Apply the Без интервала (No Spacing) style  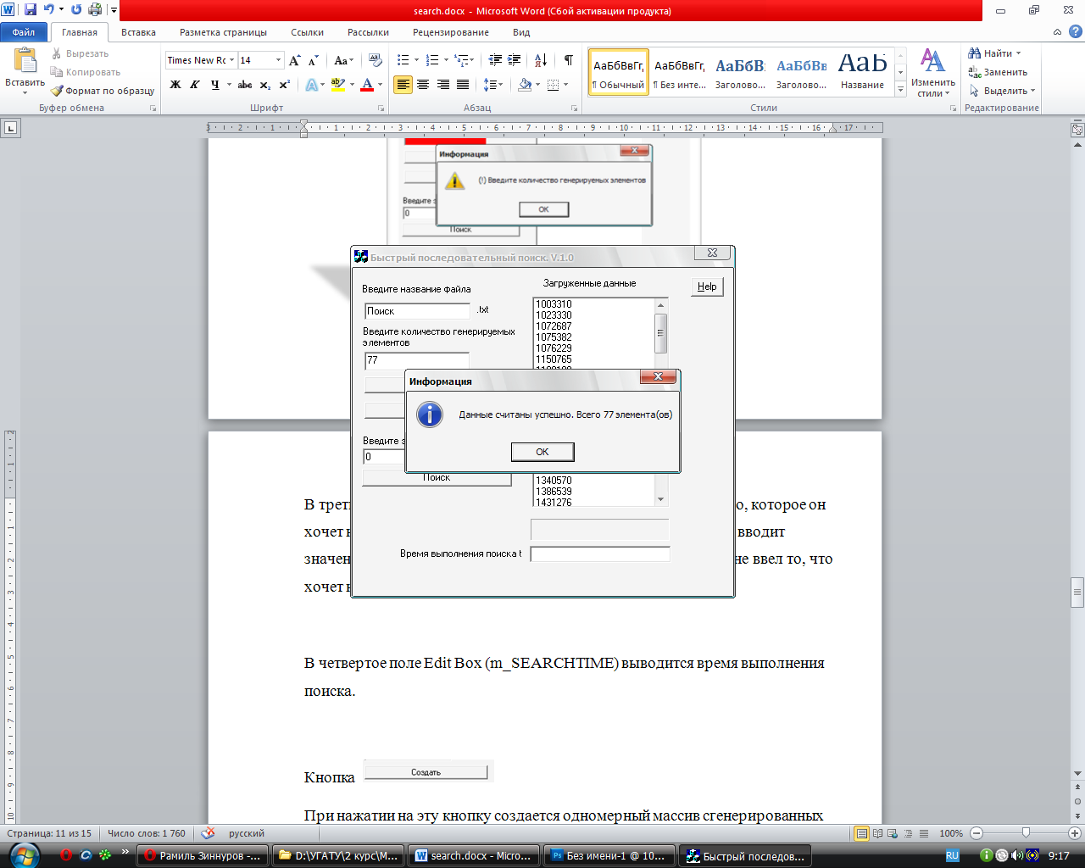[x=680, y=73]
